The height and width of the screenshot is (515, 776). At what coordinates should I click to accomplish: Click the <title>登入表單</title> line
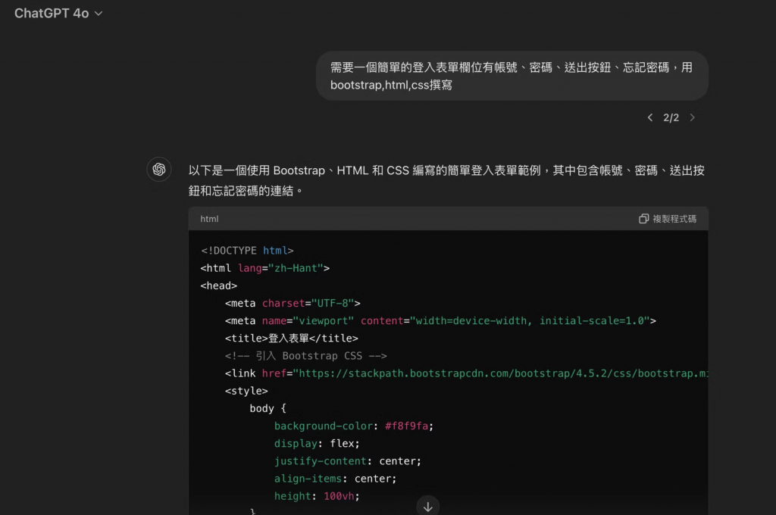pos(292,339)
